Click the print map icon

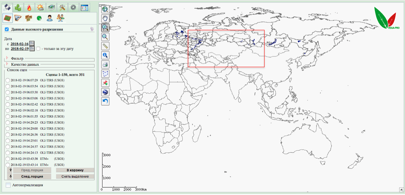(105, 64)
